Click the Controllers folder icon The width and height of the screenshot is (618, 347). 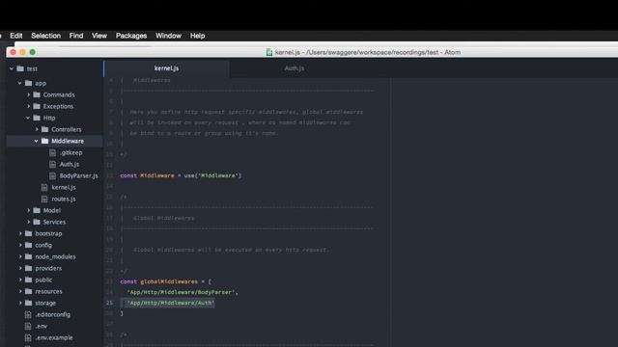[x=45, y=129]
